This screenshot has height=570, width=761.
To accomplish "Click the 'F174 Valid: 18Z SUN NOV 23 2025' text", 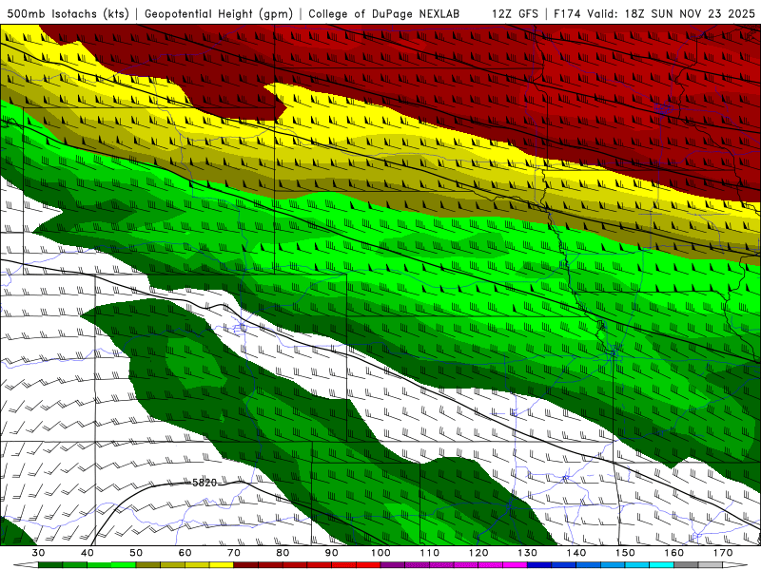I will click(654, 14).
